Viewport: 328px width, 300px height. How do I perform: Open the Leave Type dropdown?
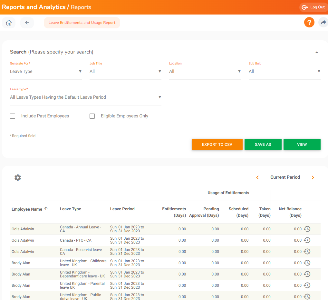tap(86, 97)
